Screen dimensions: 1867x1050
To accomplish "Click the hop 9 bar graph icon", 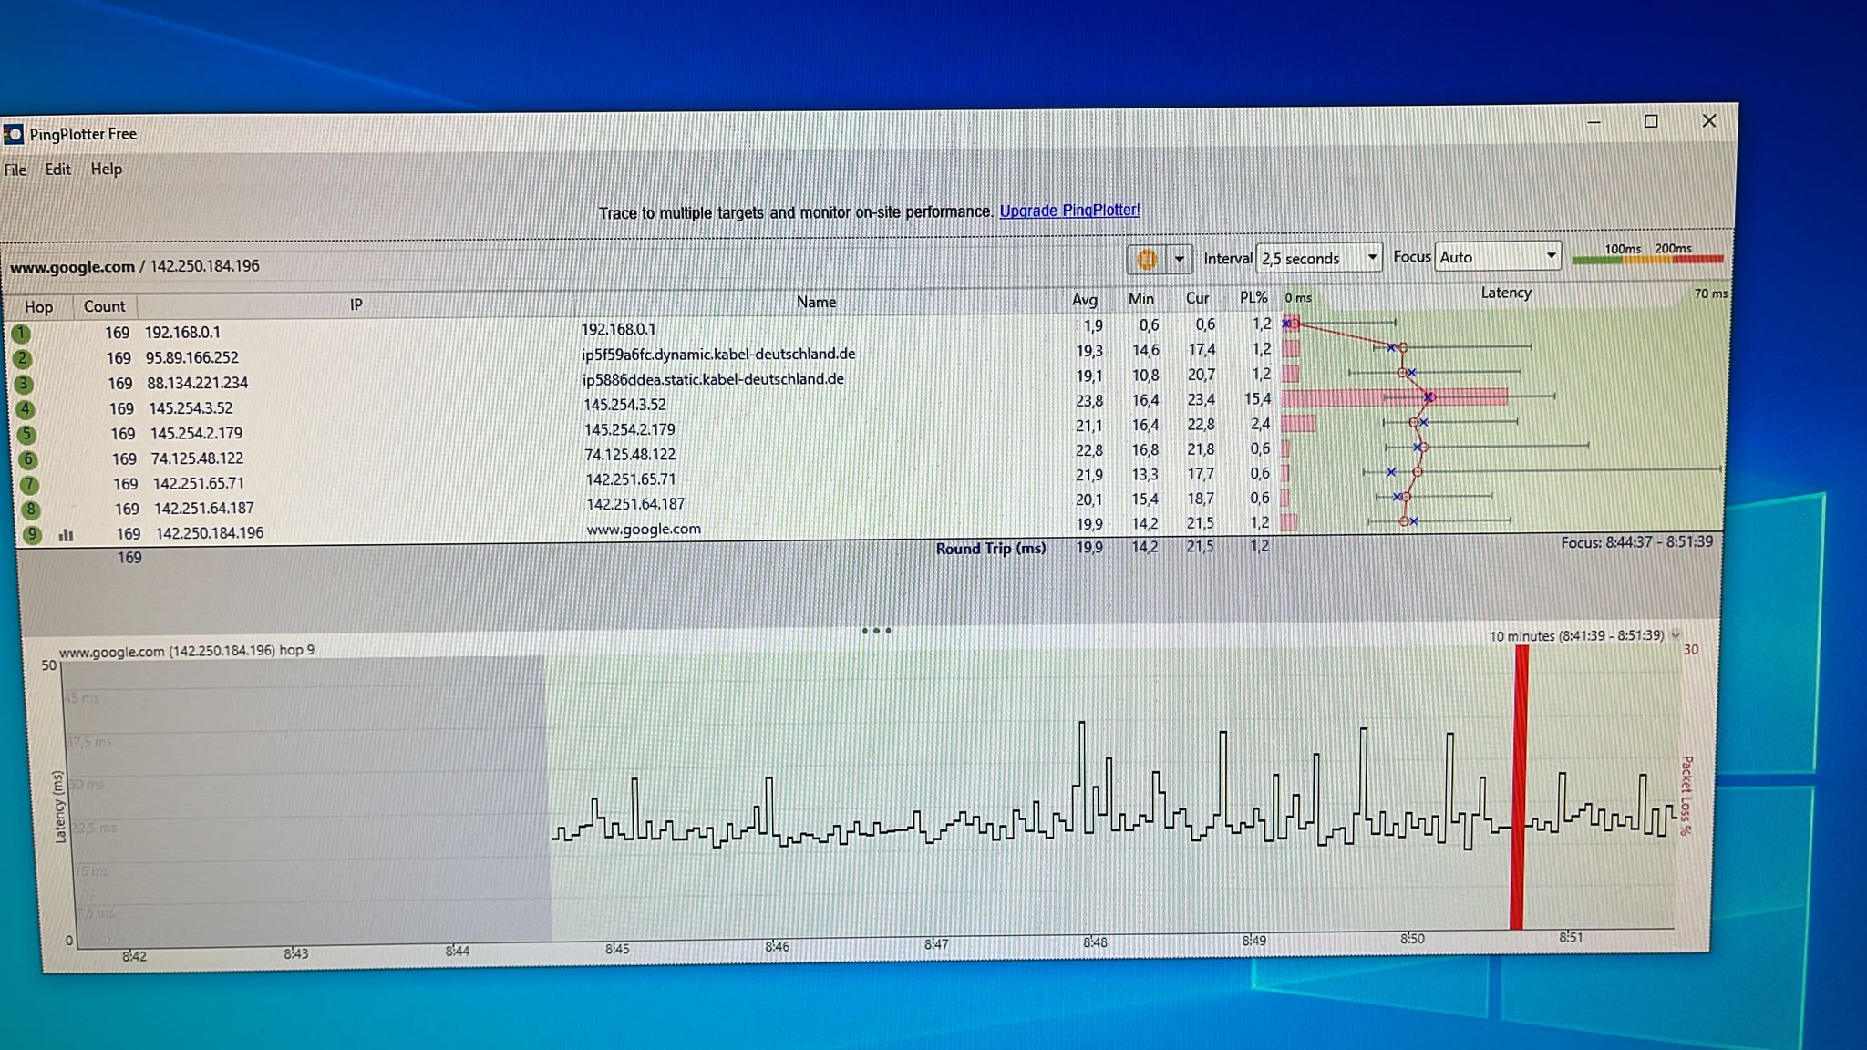I will coord(66,535).
